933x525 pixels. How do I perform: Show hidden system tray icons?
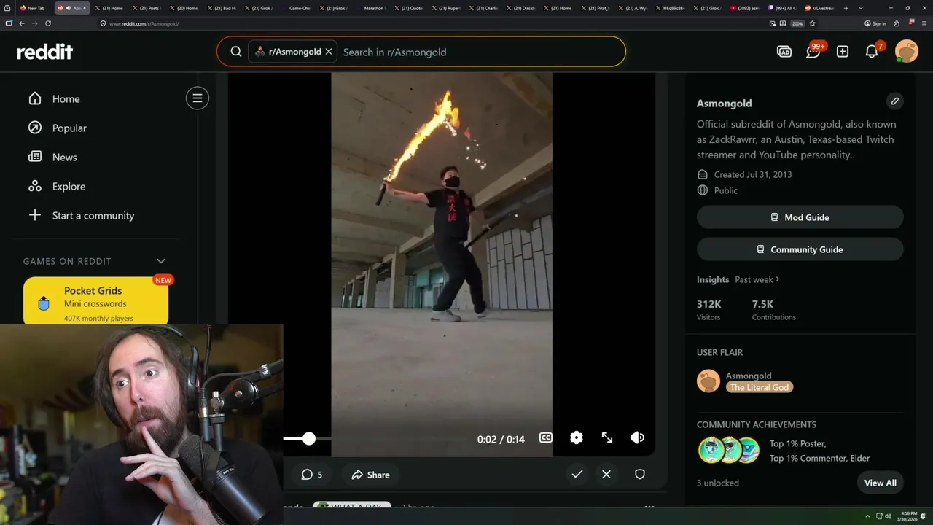(867, 516)
